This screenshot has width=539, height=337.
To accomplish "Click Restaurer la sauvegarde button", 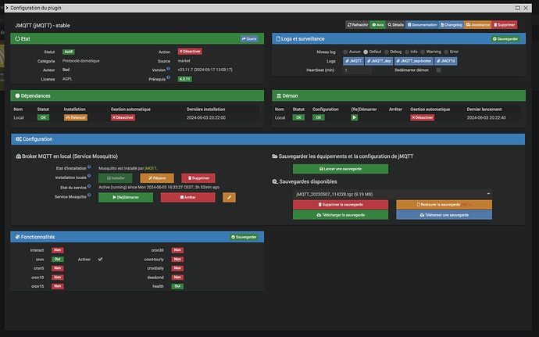I will [443, 204].
